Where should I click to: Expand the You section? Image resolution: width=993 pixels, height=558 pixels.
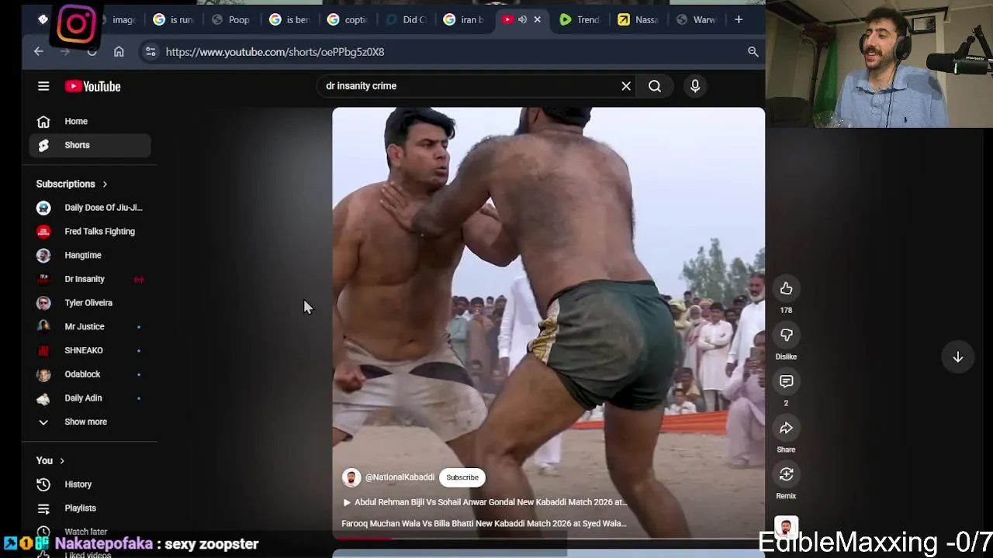pos(50,461)
